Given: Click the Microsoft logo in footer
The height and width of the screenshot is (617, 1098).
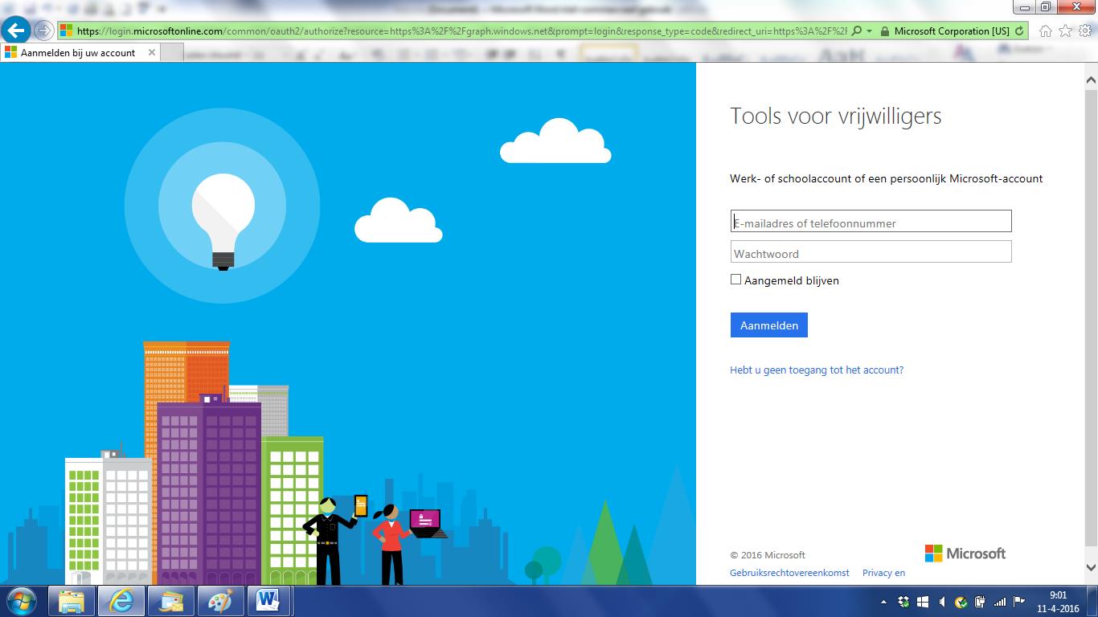Looking at the screenshot, I should coord(965,554).
